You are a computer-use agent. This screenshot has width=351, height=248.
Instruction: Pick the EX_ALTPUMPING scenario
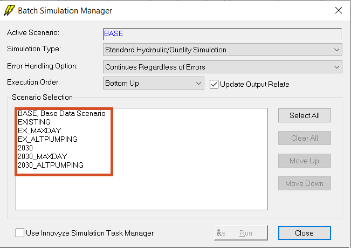click(x=47, y=139)
